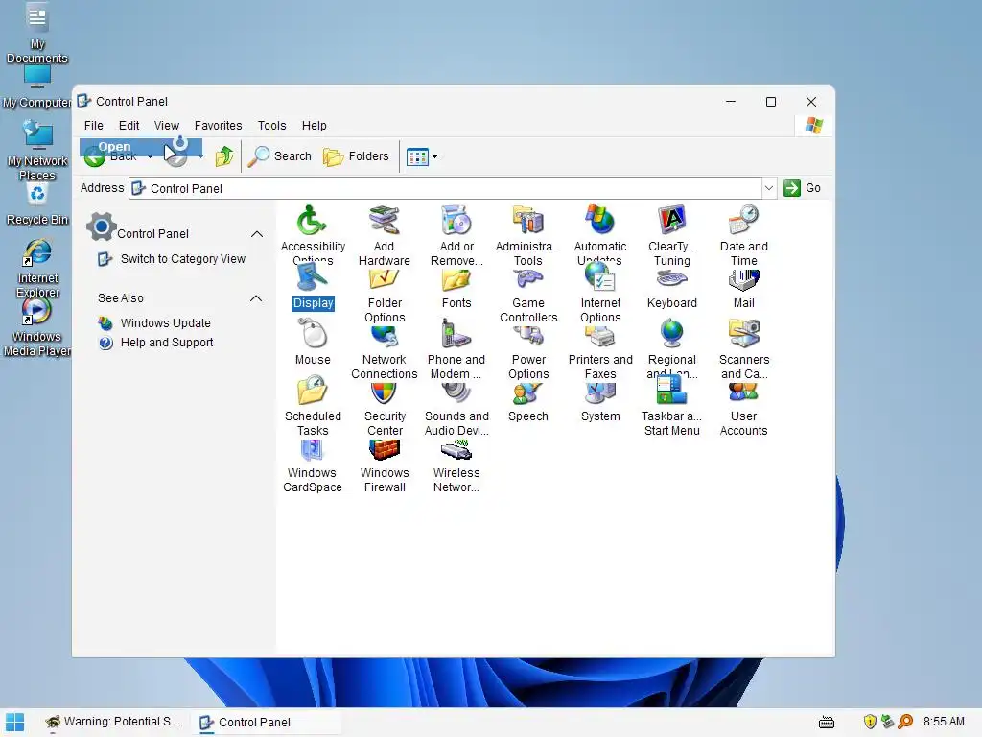Open Regional and Language options icon
982x737 pixels.
tap(672, 333)
